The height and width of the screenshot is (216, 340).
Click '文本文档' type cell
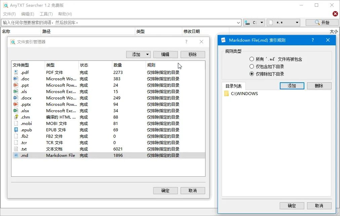pyautogui.click(x=54, y=149)
